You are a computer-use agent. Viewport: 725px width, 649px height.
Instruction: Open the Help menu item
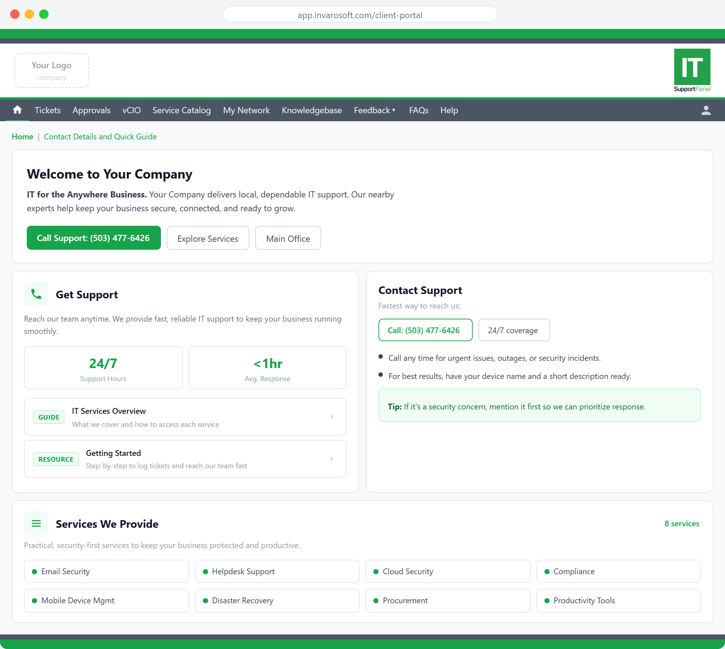[449, 110]
